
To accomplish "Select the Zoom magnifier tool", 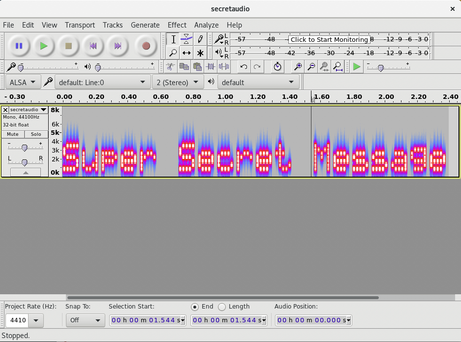I will click(173, 53).
